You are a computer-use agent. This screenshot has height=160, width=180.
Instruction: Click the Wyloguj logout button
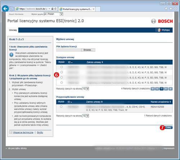coord(164,30)
